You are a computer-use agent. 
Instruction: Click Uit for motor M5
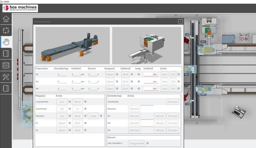[x=173, y=82]
